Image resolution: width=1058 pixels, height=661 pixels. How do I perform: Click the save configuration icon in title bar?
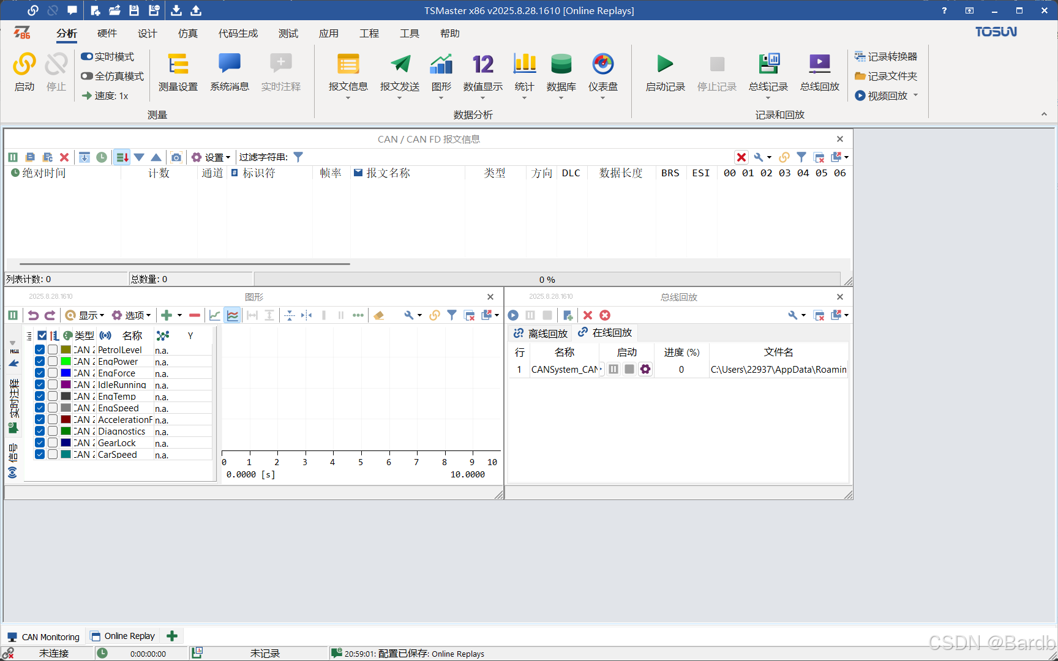point(134,10)
